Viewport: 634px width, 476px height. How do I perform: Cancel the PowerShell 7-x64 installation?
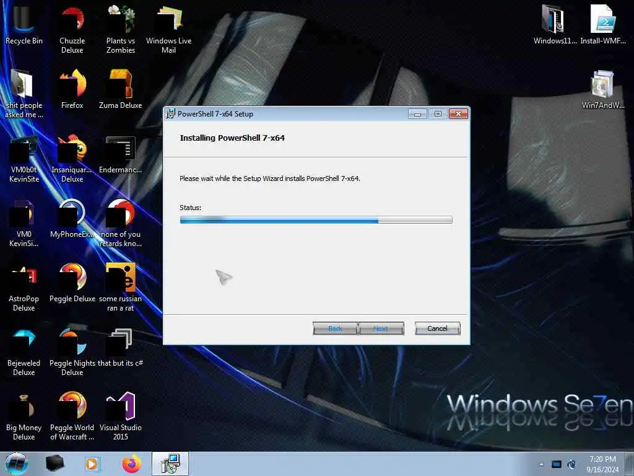437,328
